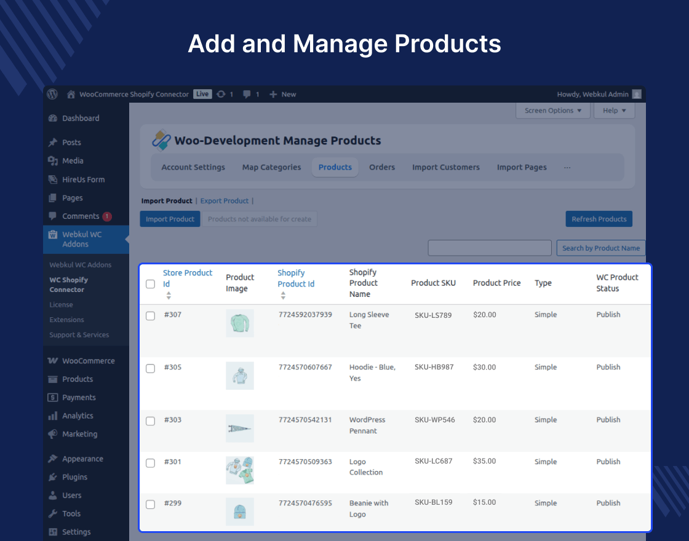Click the Live status badge
This screenshot has width=689, height=541.
tap(202, 94)
